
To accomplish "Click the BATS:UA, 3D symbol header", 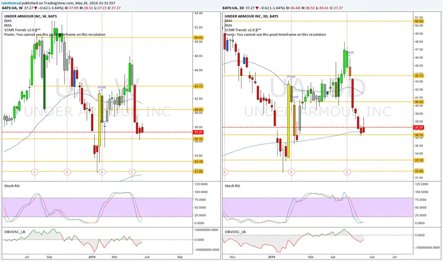I will pyautogui.click(x=233, y=8).
